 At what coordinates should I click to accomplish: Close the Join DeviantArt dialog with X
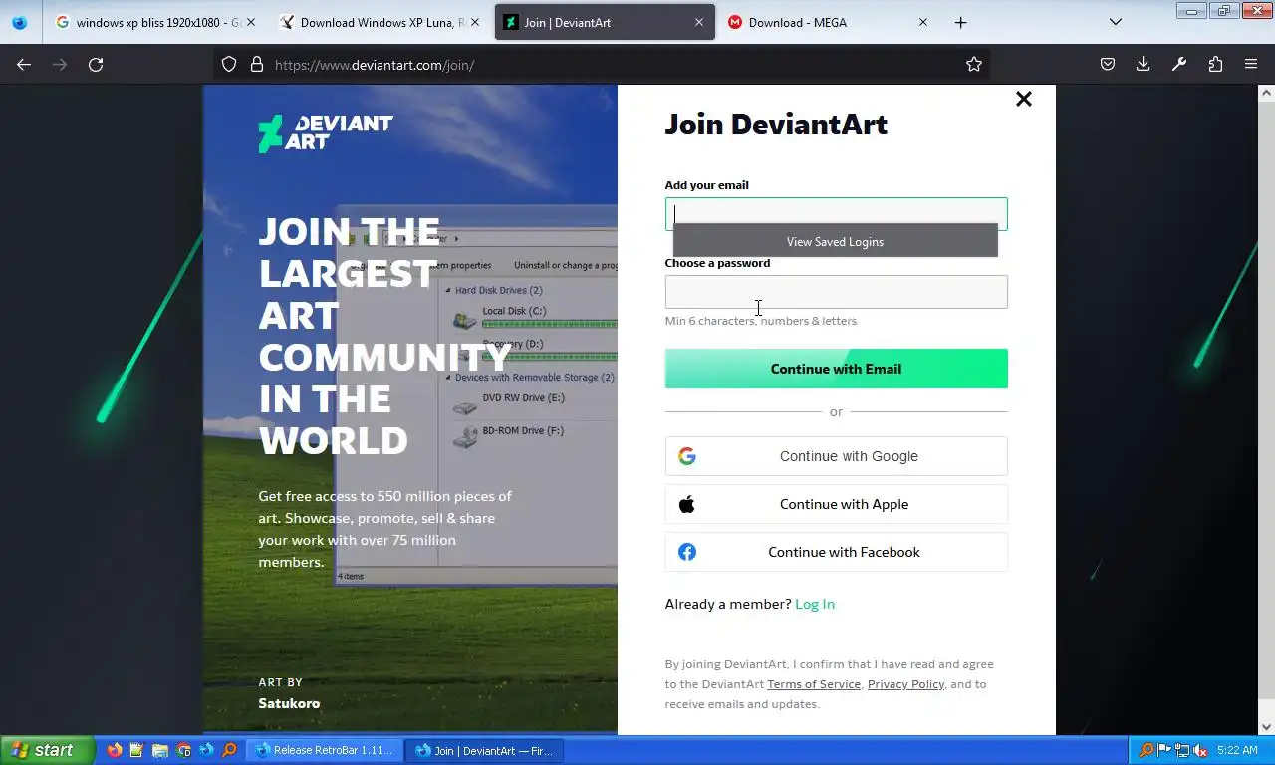click(1023, 99)
